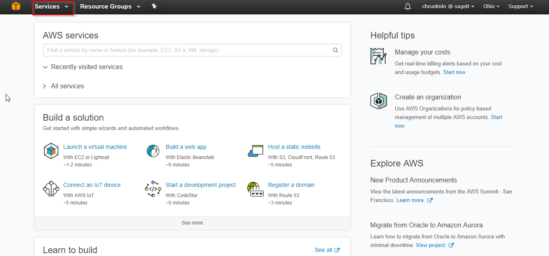Click the Manage your costs icon
The image size is (549, 256).
click(378, 56)
